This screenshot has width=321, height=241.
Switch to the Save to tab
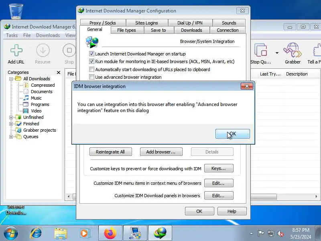158,30
